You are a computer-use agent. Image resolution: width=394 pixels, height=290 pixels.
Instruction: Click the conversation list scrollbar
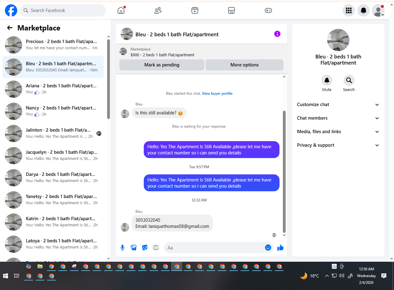[x=108, y=78]
